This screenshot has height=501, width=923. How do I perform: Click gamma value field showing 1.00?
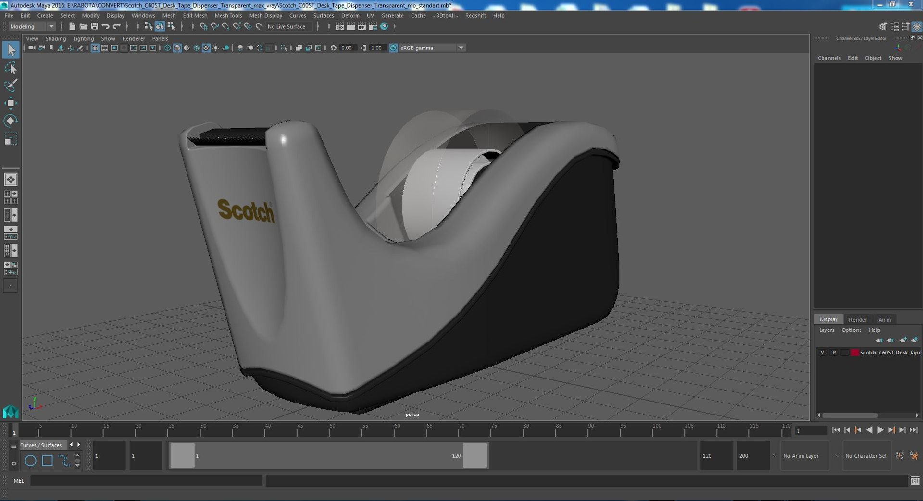pos(377,48)
